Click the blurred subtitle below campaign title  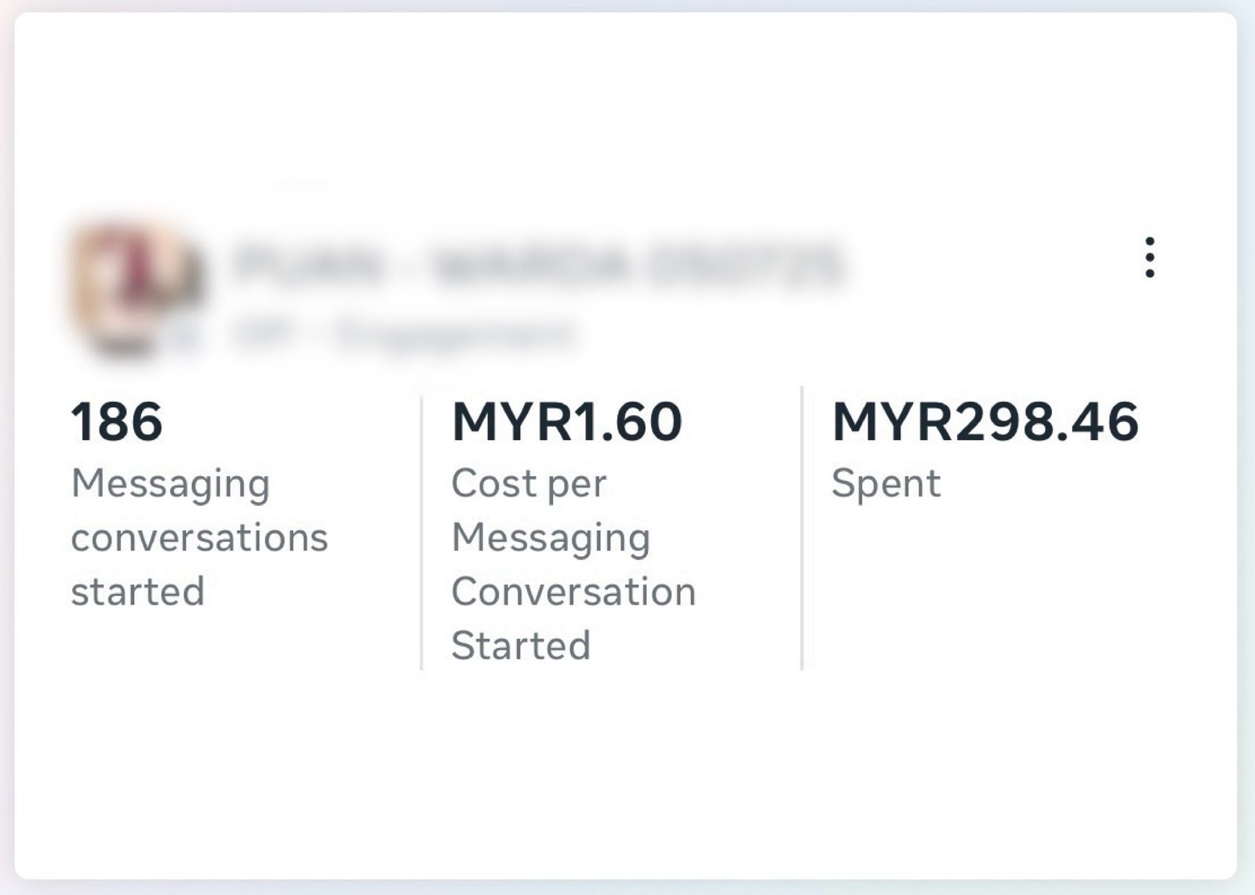coord(403,334)
